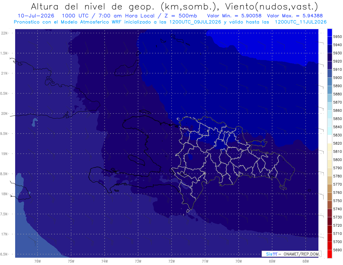Viewport: 343px width, 265px height.
Task: Click the 5720 colorbar label
Action: point(338,226)
